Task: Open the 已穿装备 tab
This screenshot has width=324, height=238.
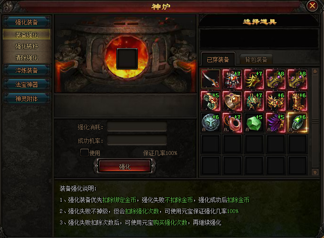Action: coord(218,59)
